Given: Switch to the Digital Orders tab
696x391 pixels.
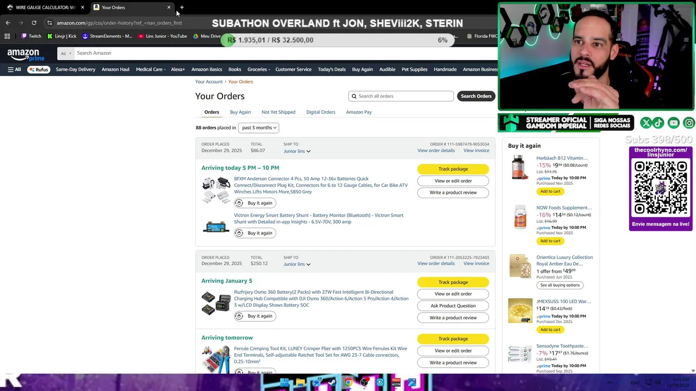Looking at the screenshot, I should 321,112.
